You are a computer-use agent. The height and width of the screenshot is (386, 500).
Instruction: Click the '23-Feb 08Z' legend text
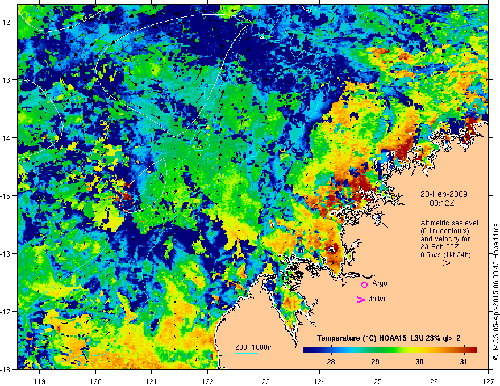pos(439,247)
